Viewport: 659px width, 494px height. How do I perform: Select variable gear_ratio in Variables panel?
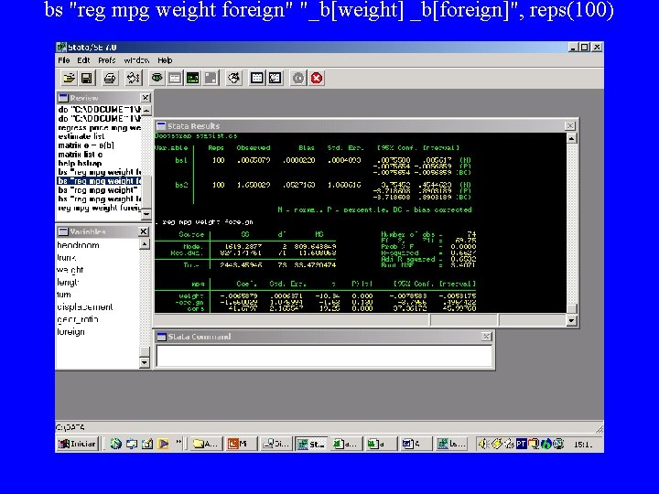tap(78, 319)
